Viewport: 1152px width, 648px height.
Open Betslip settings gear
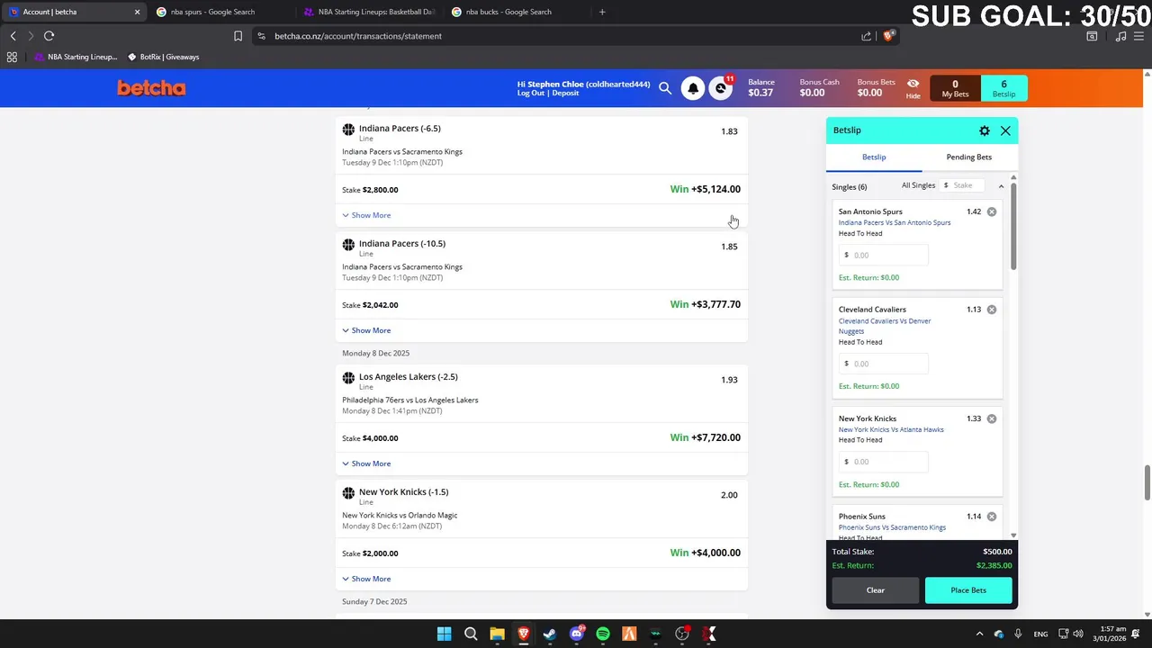point(985,130)
